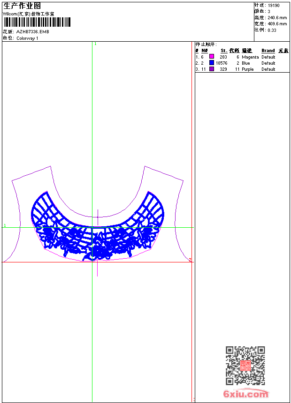
Task: Click the 描述 column header
Action: [247, 51]
